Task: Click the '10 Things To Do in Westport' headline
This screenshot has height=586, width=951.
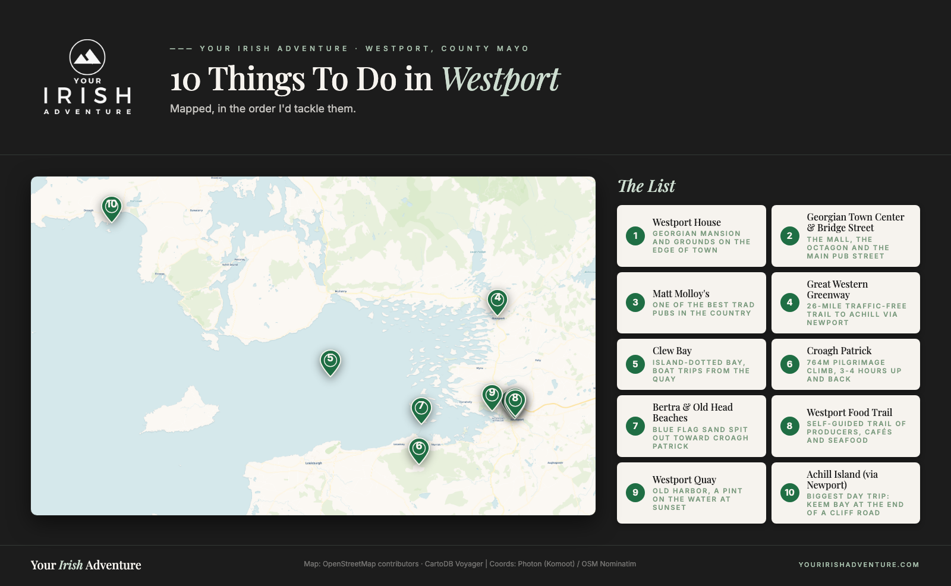Action: click(x=365, y=78)
